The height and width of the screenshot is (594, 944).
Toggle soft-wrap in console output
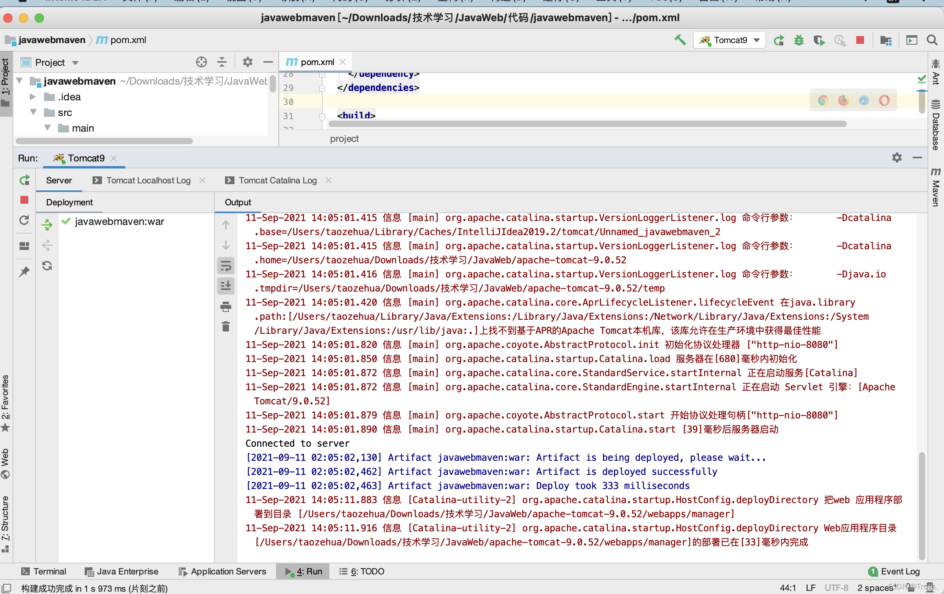[x=226, y=266]
